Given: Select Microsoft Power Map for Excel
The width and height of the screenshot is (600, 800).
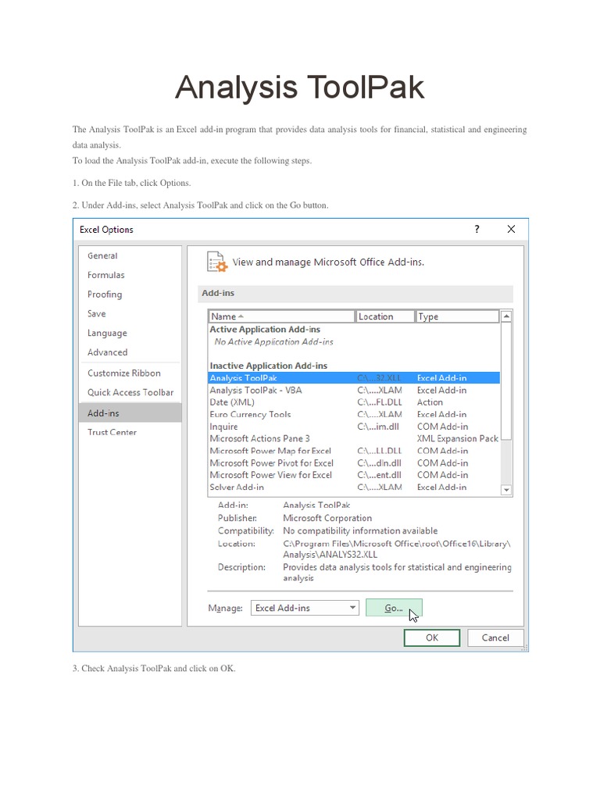Looking at the screenshot, I should 354,451.
